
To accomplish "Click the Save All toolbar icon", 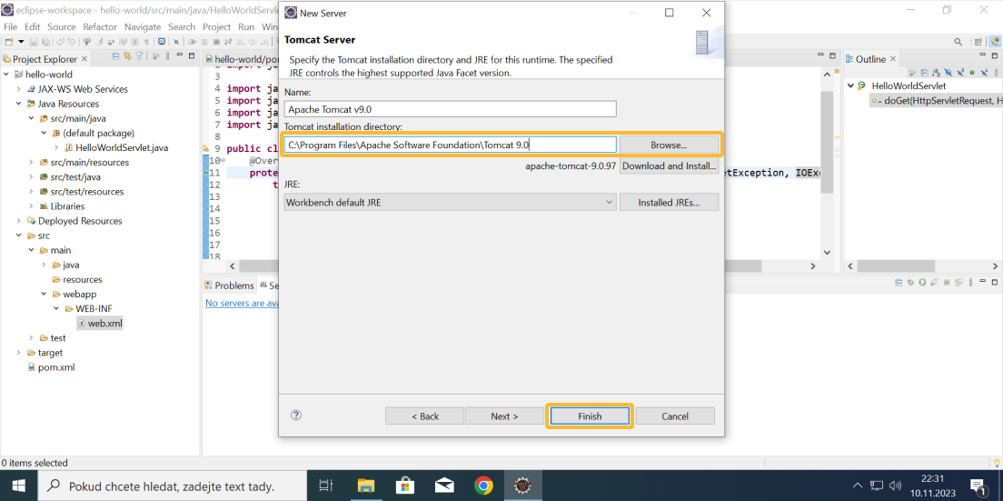I will (45, 42).
